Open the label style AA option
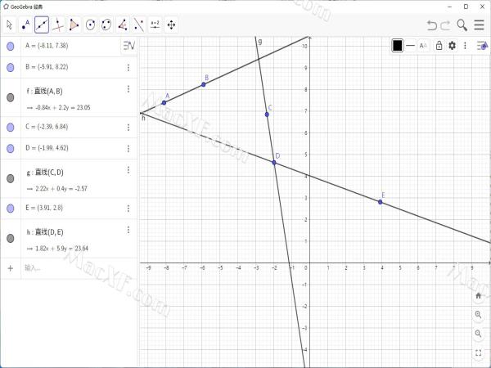 click(423, 46)
